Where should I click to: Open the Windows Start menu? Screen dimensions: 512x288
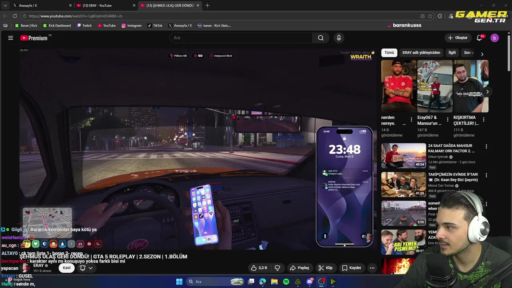pyautogui.click(x=179, y=282)
